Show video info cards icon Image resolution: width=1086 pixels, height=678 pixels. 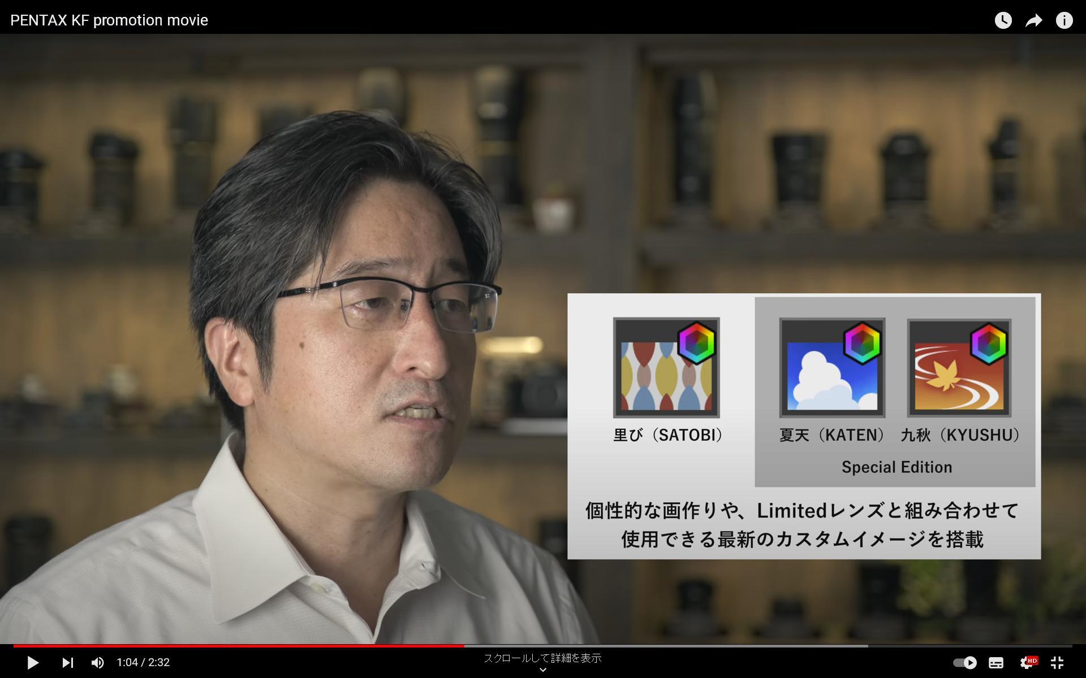click(1064, 20)
